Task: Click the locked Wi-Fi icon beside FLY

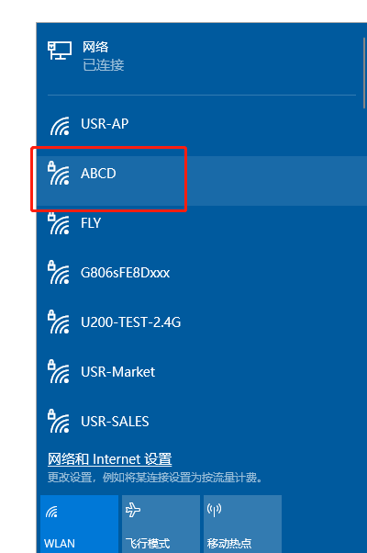Action: [59, 223]
